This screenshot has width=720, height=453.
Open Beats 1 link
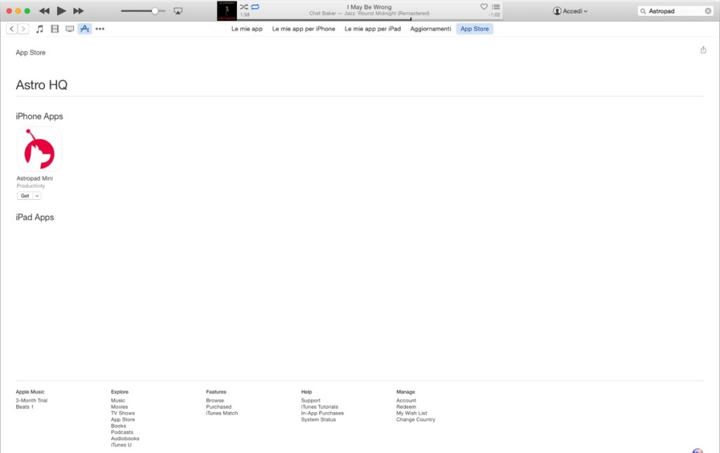[x=25, y=407]
